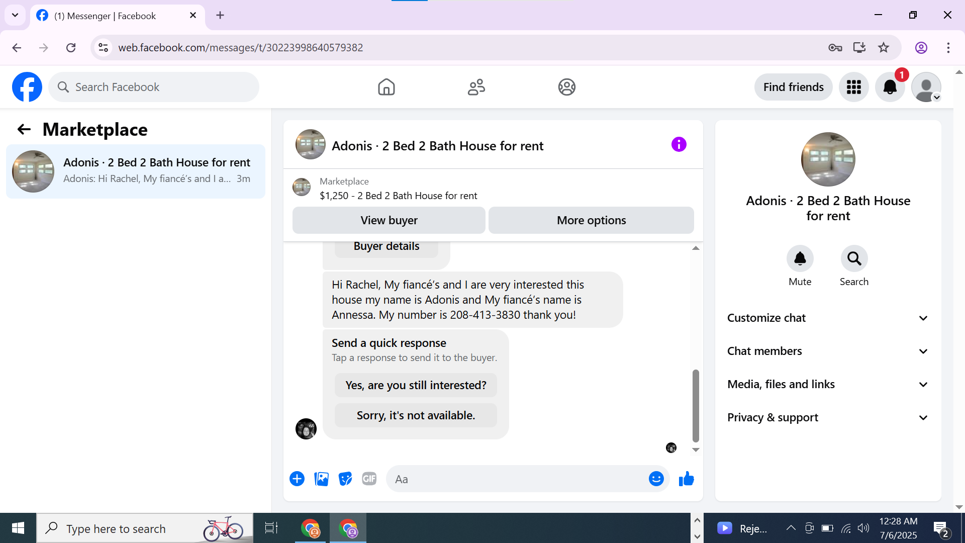The width and height of the screenshot is (965, 543).
Task: Open the notifications bell
Action: 890,87
